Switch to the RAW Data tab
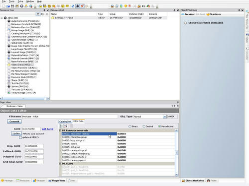249x186 pixels. click(x=78, y=121)
